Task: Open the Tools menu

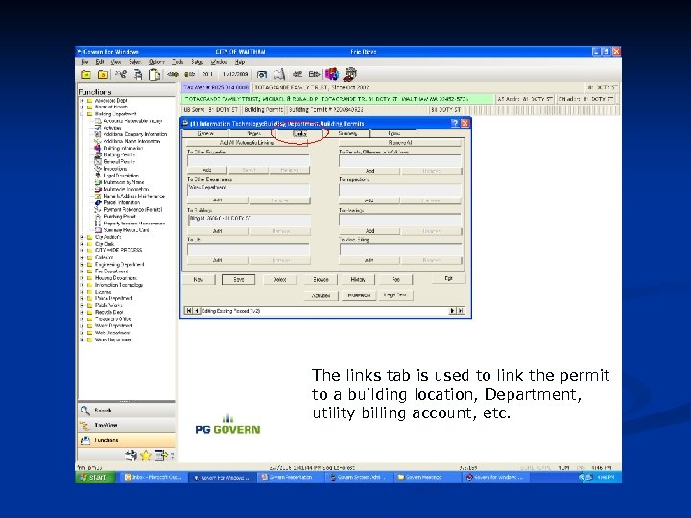Action: [x=178, y=62]
